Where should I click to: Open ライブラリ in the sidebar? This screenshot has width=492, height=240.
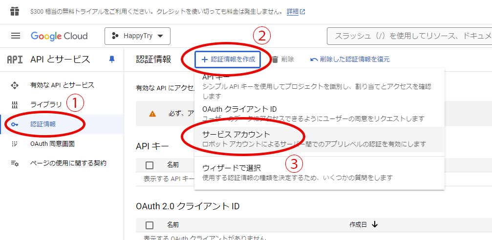click(46, 104)
